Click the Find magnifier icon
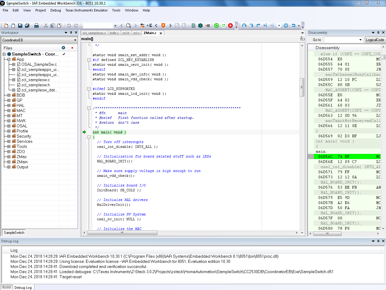The width and height of the screenshot is (386, 290). [x=129, y=26]
